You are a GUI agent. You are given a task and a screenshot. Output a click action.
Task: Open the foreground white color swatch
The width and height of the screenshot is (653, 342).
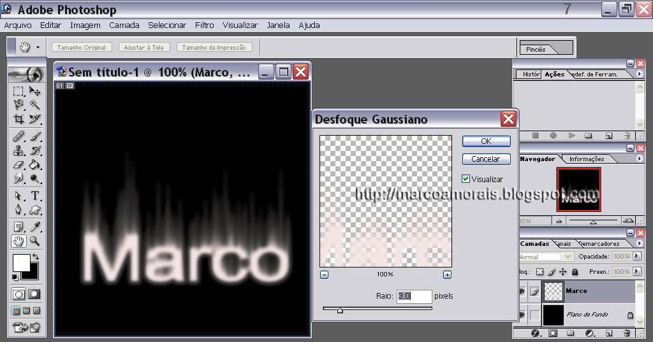click(x=21, y=262)
